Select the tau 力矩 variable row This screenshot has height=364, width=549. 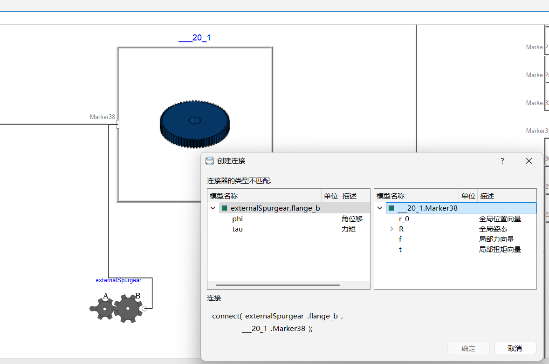click(289, 229)
